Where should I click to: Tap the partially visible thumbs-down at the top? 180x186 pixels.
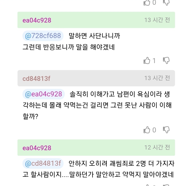click(x=166, y=3)
